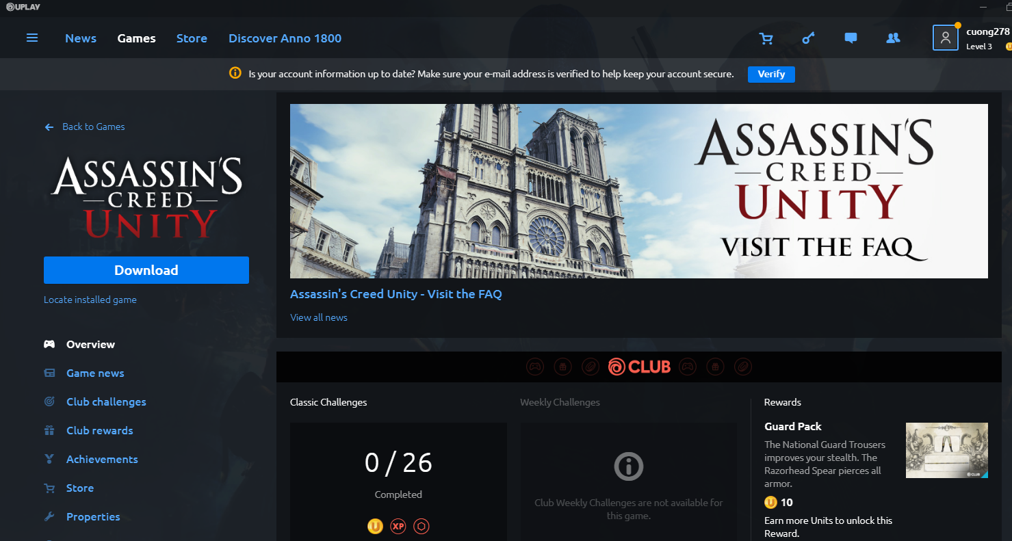The height and width of the screenshot is (541, 1012).
Task: Select Overview in the sidebar
Action: 90,344
